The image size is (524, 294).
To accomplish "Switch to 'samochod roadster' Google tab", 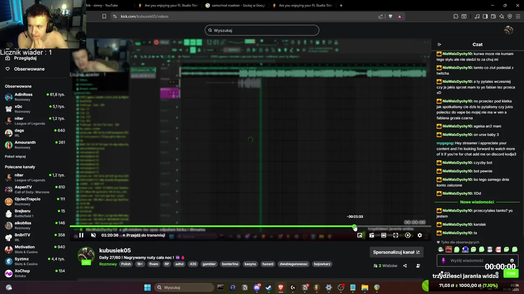I will click(235, 5).
